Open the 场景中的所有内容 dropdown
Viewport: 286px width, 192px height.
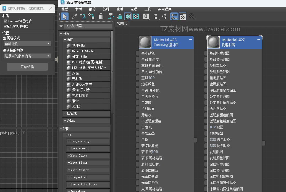(27, 56)
